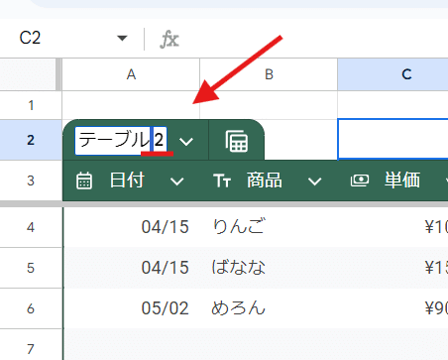Click the fx formula icon
The width and height of the screenshot is (448, 360).
point(169,39)
